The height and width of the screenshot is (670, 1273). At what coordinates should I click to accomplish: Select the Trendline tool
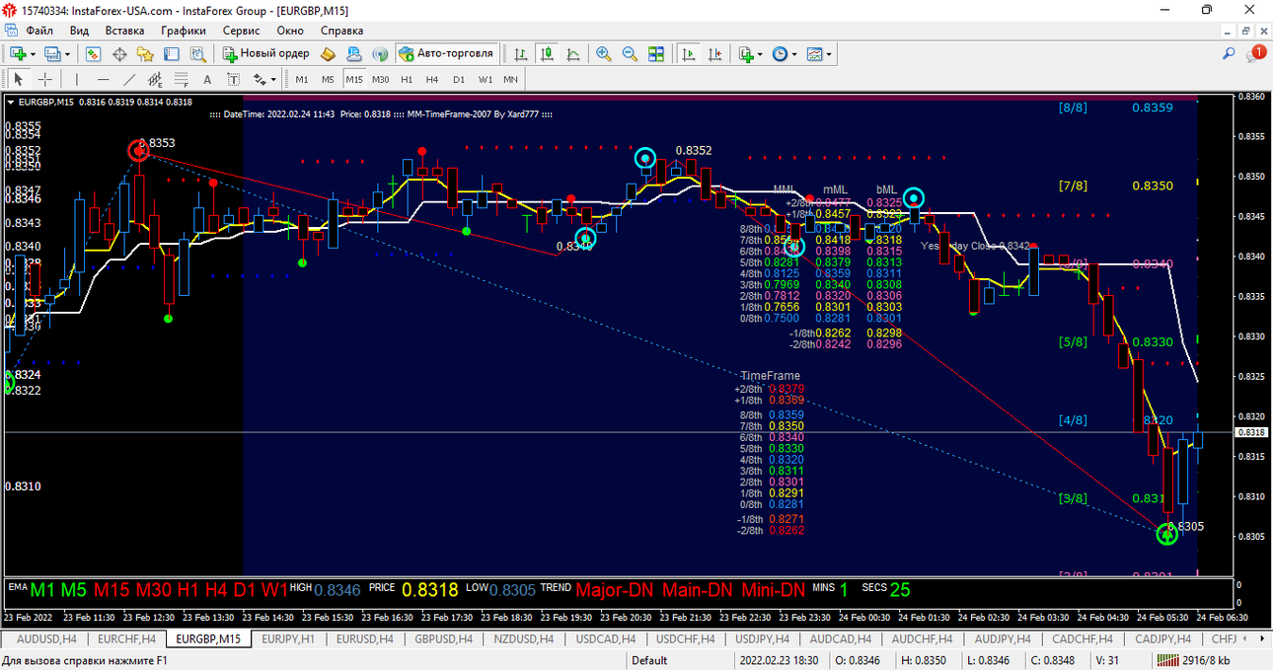128,79
